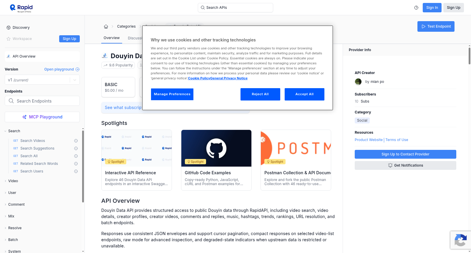The width and height of the screenshot is (471, 253).
Task: Click the Get Notifications button
Action: click(405, 165)
